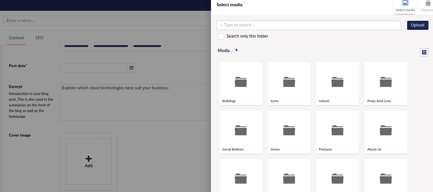Open the Buildings media folder
The height and width of the screenshot is (192, 433).
[x=241, y=84]
